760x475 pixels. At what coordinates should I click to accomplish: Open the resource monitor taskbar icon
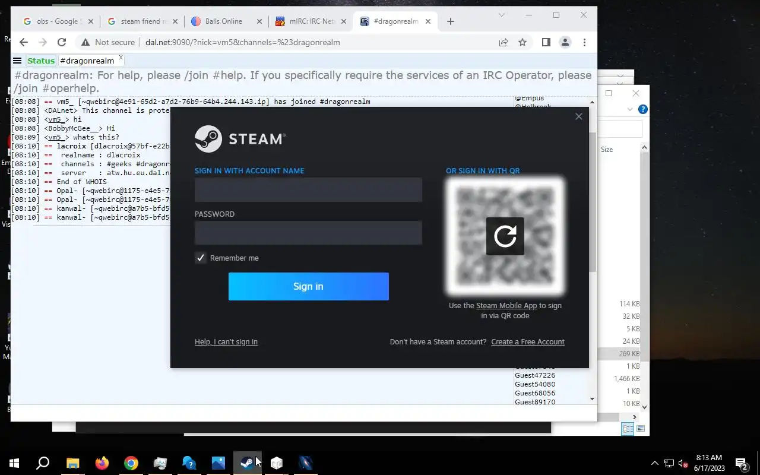(160, 463)
